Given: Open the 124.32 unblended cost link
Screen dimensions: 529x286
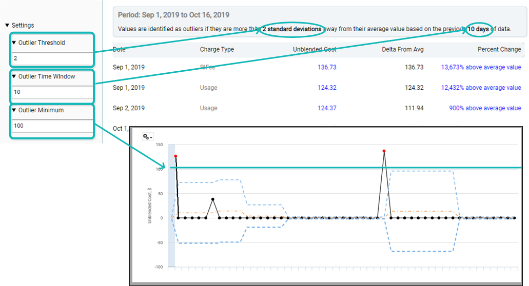Looking at the screenshot, I should [327, 88].
